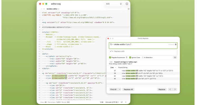Open regular expression help button
Image resolution: width=198 pixels, height=105 pixels.
coord(126,57)
